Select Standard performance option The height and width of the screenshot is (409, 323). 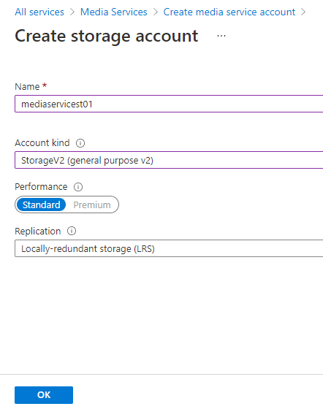point(41,204)
